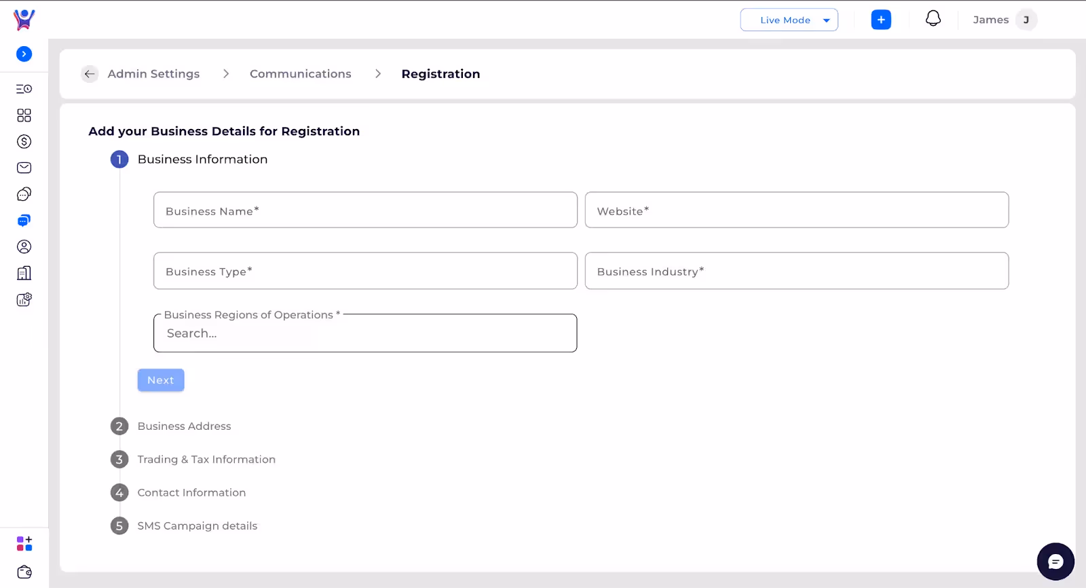Navigate to Communications breadcrumb
The width and height of the screenshot is (1086, 588).
[x=300, y=74]
